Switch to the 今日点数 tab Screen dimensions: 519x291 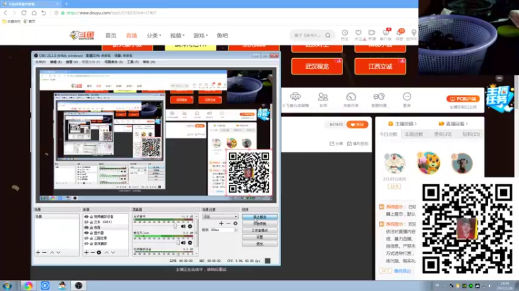(x=388, y=134)
